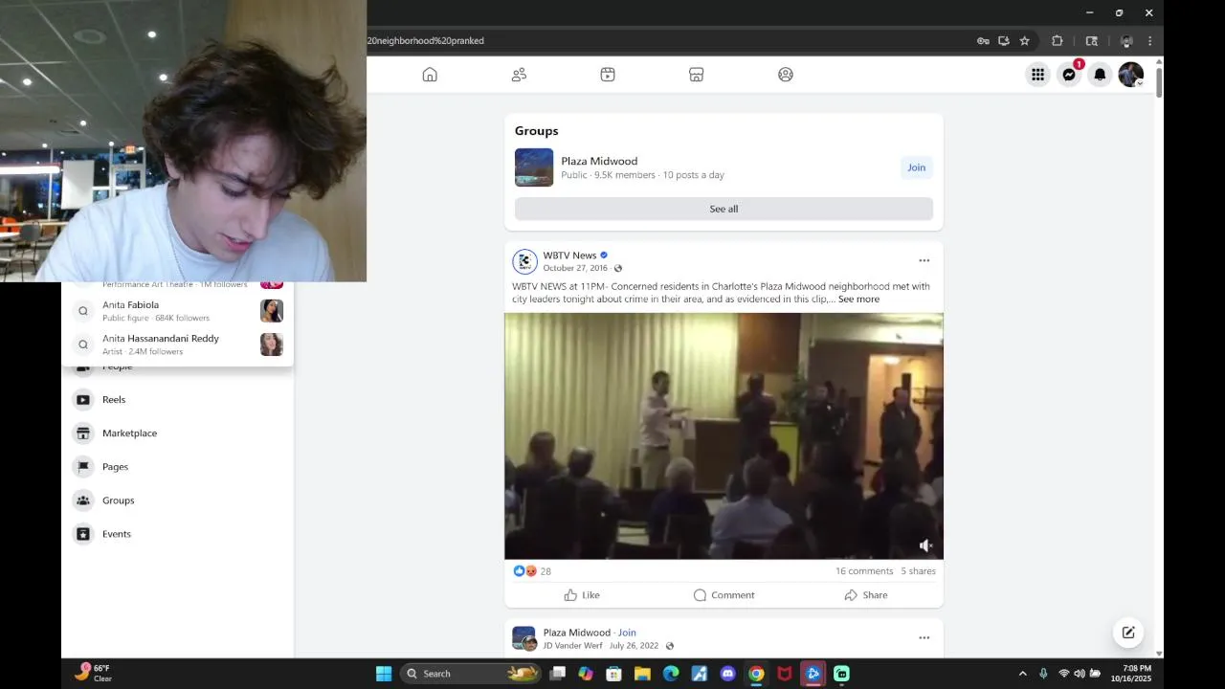This screenshot has width=1225, height=689.
Task: Open WBTV News post options menu
Action: (924, 260)
